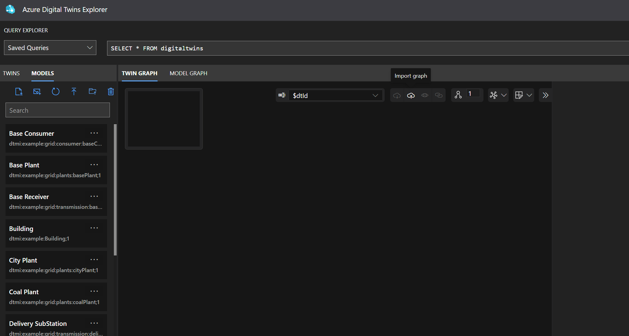This screenshot has height=336, width=629.
Task: Switch to the MODEL GRAPH tab
Action: click(188, 73)
